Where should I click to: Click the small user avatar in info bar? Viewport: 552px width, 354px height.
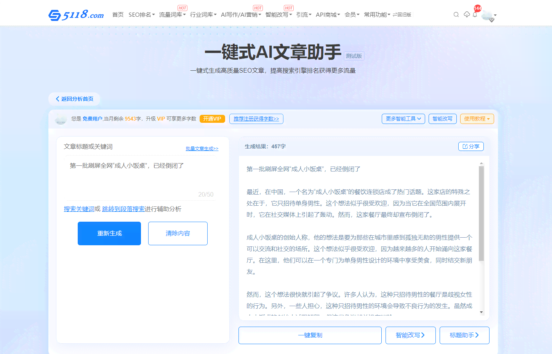tap(61, 119)
